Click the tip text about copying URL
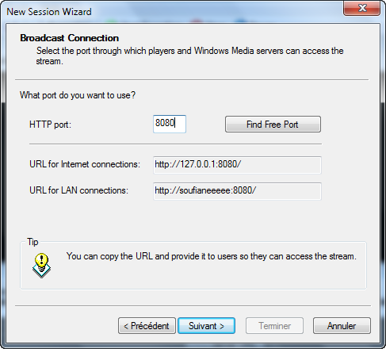 (x=212, y=256)
